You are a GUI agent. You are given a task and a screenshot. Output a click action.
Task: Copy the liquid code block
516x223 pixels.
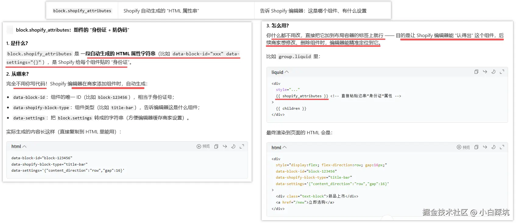click(476, 72)
